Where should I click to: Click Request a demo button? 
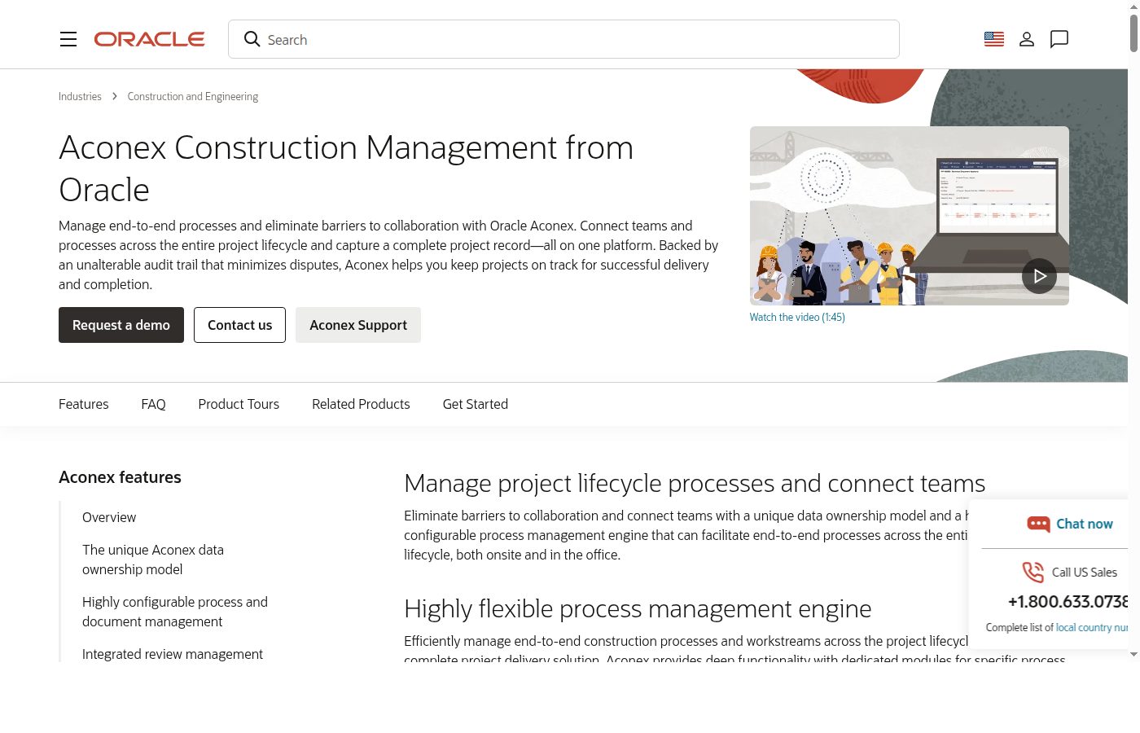(121, 325)
